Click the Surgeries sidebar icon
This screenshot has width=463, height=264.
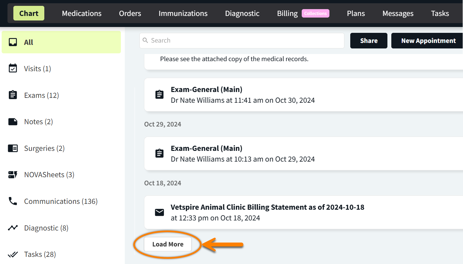point(13,148)
